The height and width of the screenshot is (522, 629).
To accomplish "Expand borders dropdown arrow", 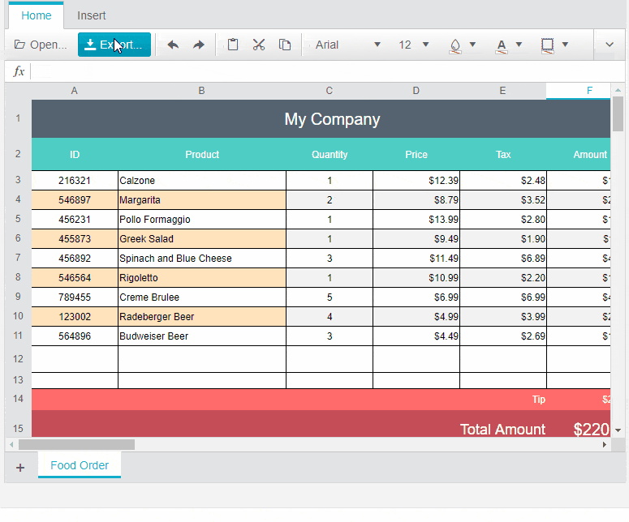I will [565, 45].
